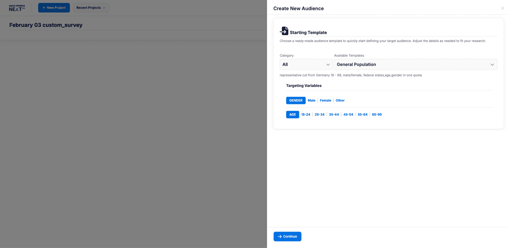Click the February 03 custom_survey title
The height and width of the screenshot is (248, 507).
46,25
